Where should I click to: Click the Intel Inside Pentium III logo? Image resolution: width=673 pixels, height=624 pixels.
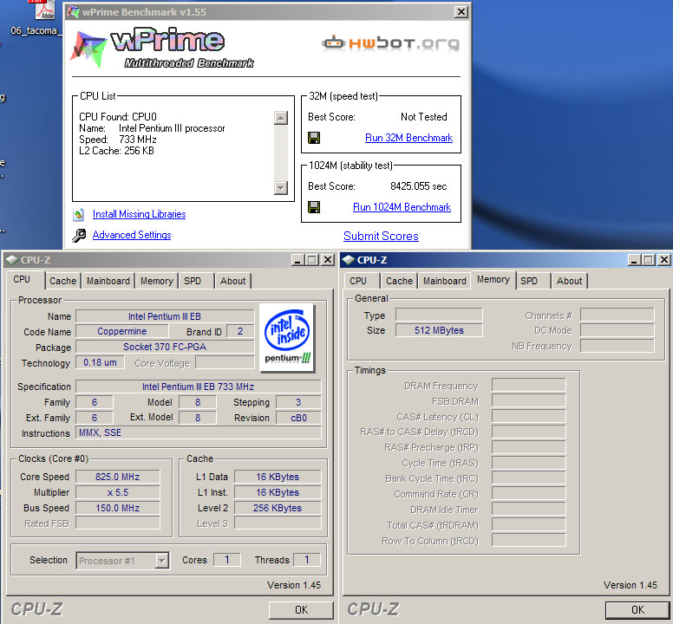click(287, 338)
